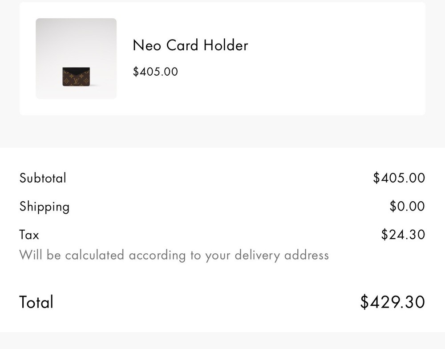Click the gray strip below the Total row

(222, 341)
